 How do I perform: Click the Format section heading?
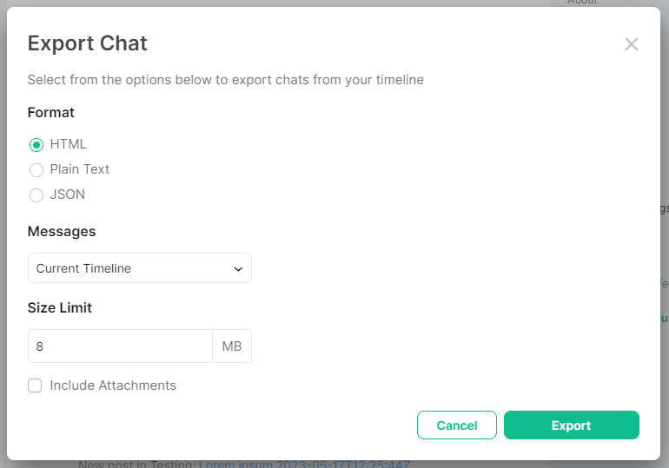click(50, 113)
